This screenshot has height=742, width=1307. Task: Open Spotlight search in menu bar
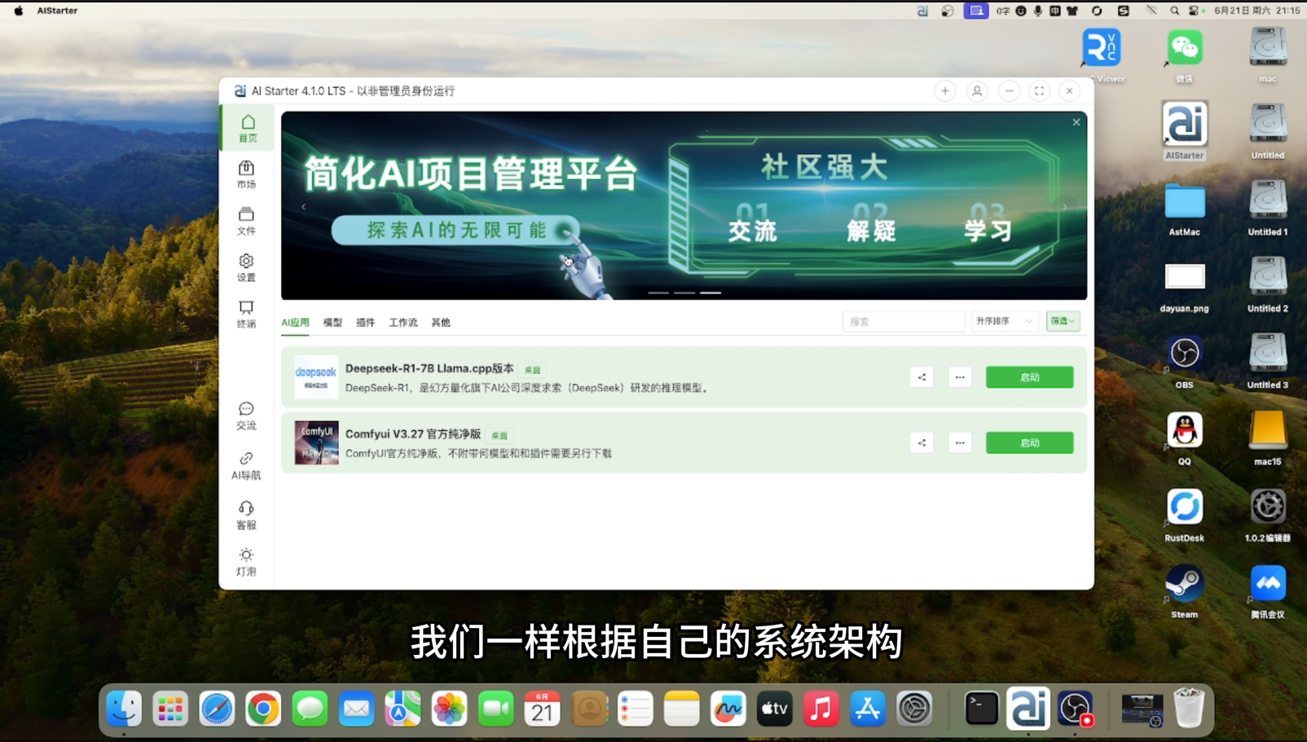(1174, 11)
